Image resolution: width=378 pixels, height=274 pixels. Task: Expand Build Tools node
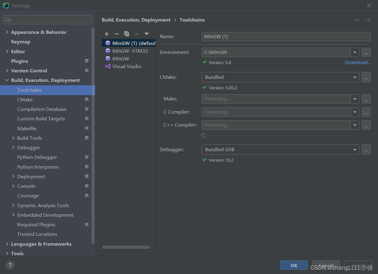(13, 138)
